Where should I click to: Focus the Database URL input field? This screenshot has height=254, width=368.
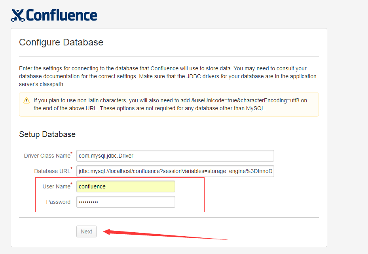pos(175,171)
